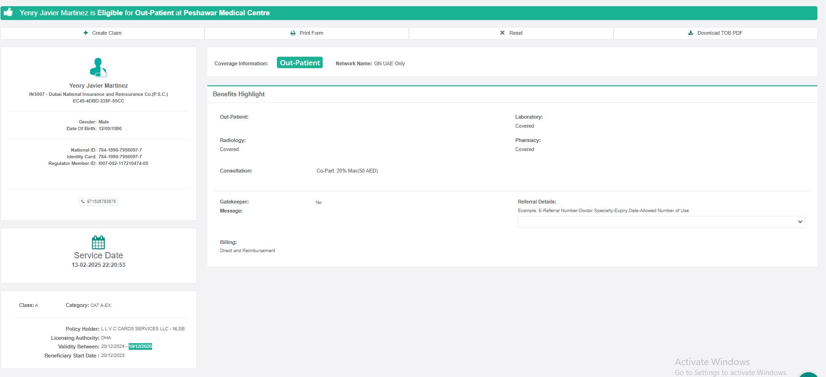Click the X icon beside Reset

click(x=502, y=33)
